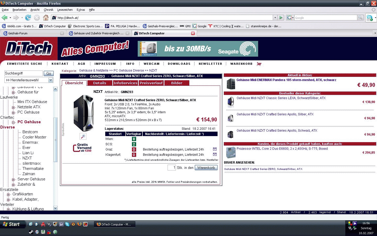Launch Firefox from the quick launch bar
This screenshot has height=236, width=377.
point(79,224)
